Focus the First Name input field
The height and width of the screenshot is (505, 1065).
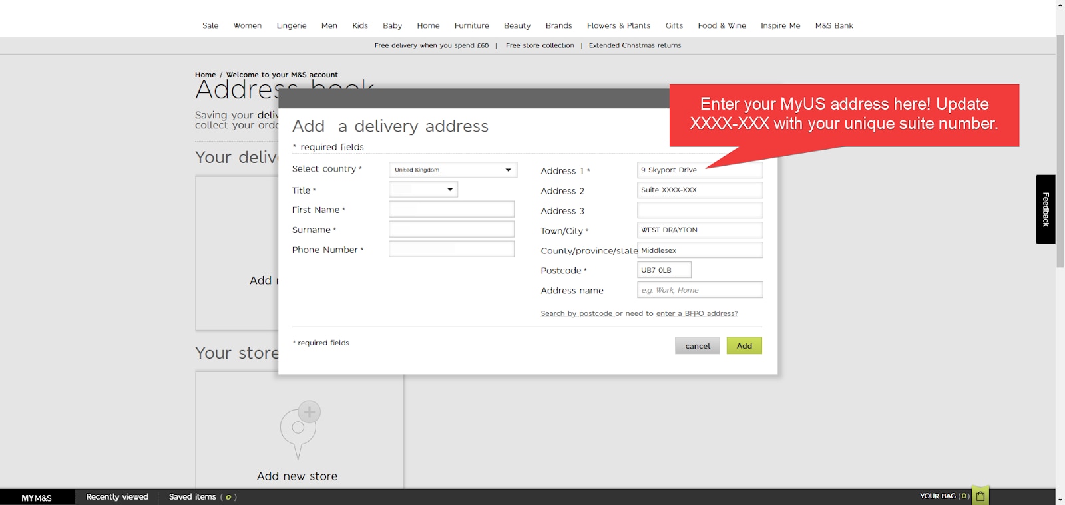point(451,209)
